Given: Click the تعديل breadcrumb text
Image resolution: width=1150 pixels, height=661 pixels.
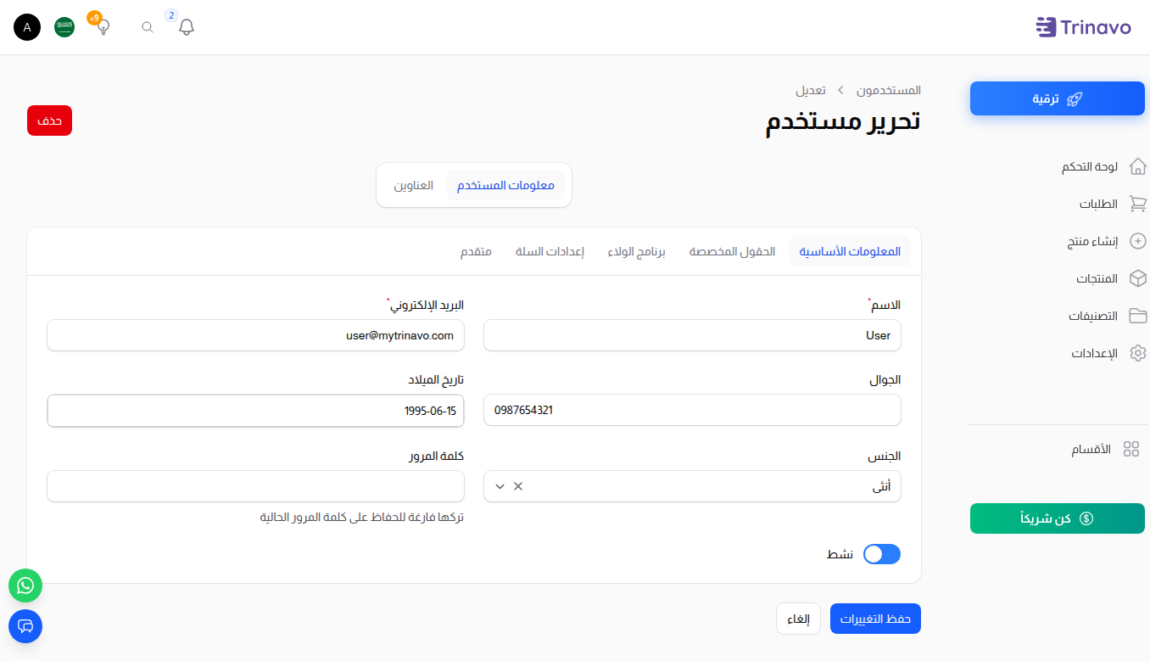Looking at the screenshot, I should (811, 90).
